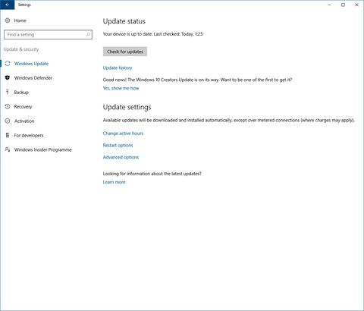This screenshot has width=364, height=311.
Task: Click the Yes, show me how link
Action: [121, 88]
